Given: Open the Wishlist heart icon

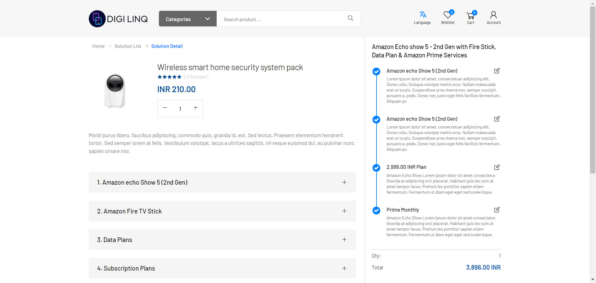Looking at the screenshot, I should click(448, 15).
